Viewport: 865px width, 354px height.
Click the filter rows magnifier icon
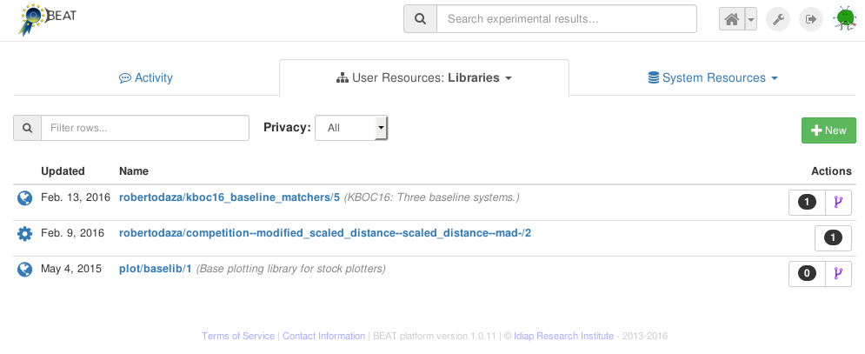[x=28, y=128]
